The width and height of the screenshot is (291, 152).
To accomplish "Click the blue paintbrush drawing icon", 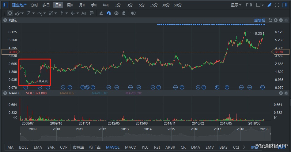I will point(269,5).
